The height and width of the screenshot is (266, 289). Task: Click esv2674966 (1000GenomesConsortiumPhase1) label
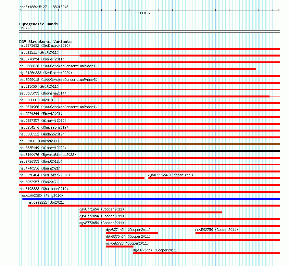tap(58, 107)
